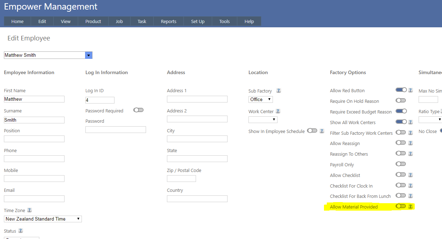Click help icon next to Time Zone
This screenshot has width=442, height=239.
(x=29, y=210)
